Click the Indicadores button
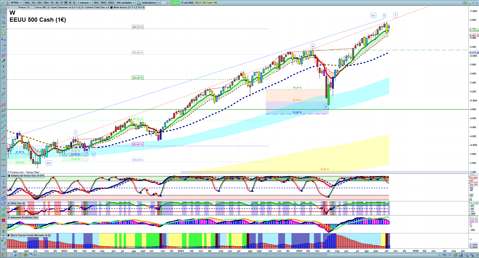 [149, 3]
